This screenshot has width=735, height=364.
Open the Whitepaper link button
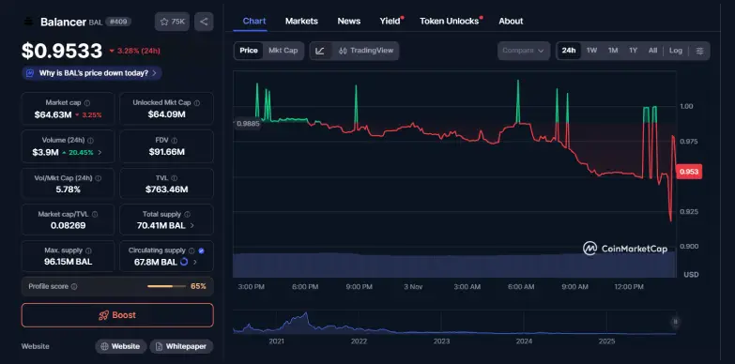point(181,347)
